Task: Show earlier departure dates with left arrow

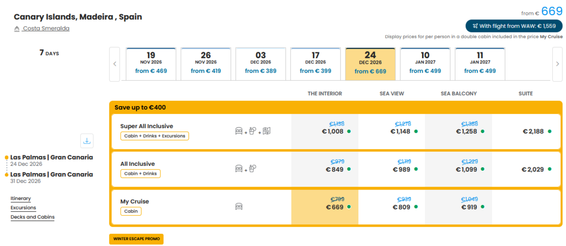Action: point(115,64)
